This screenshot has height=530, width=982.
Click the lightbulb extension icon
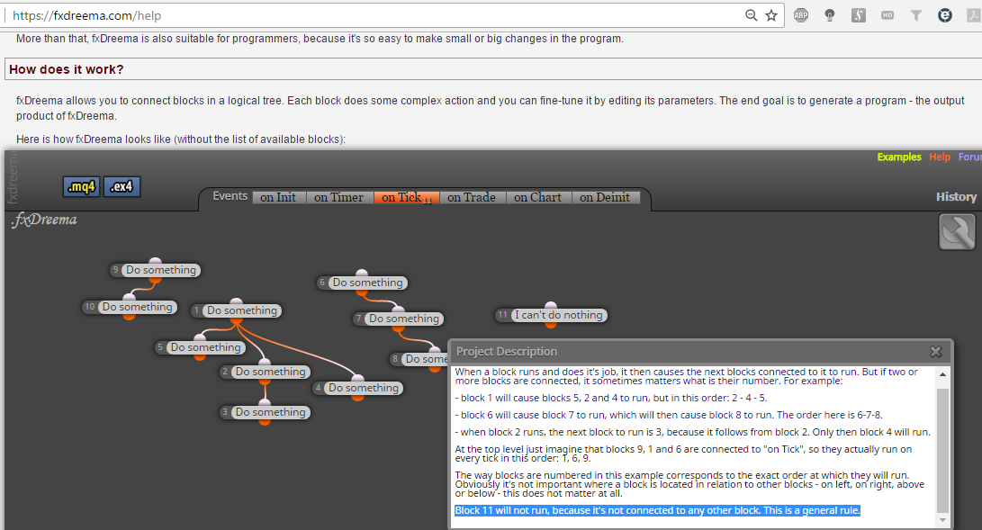click(x=830, y=15)
